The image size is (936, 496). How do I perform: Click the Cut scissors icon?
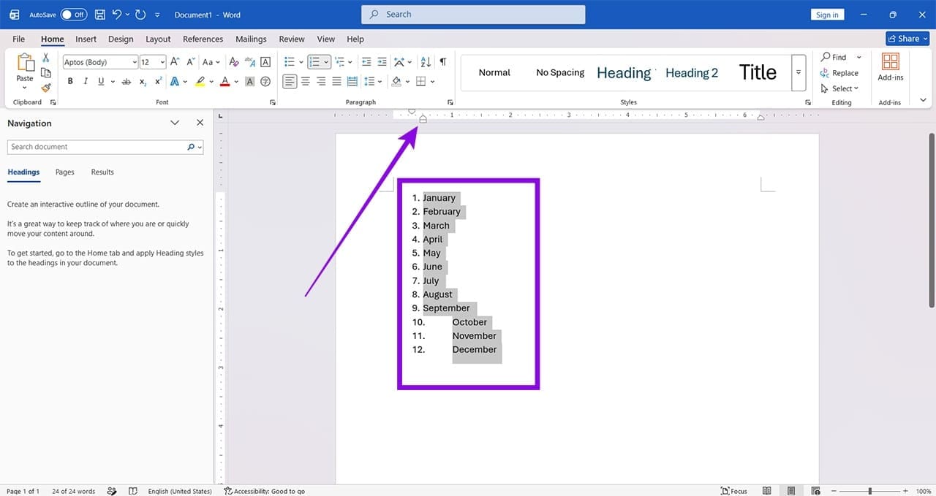point(45,58)
